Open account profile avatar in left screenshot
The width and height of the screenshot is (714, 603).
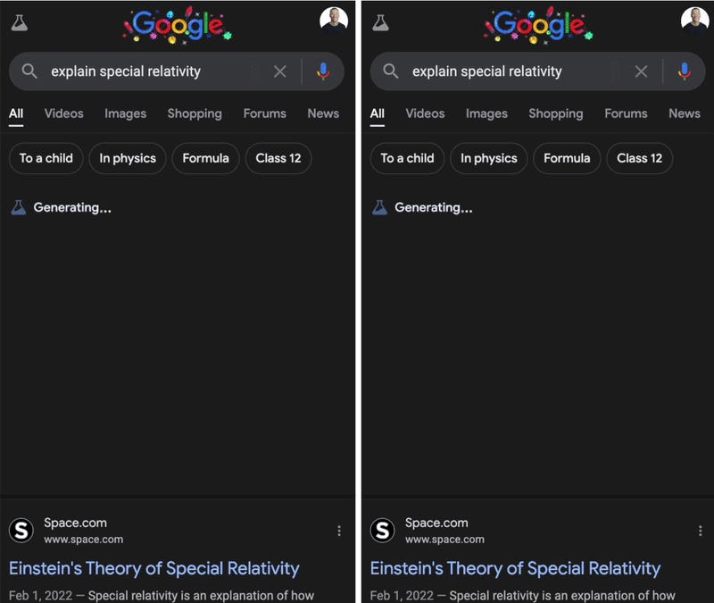(x=334, y=21)
